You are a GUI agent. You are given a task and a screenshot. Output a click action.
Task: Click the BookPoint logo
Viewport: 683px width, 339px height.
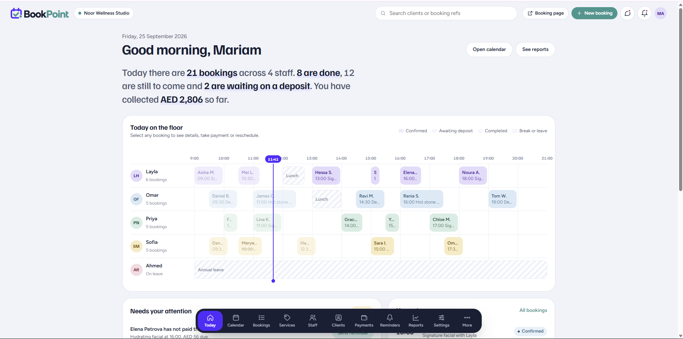(x=40, y=13)
